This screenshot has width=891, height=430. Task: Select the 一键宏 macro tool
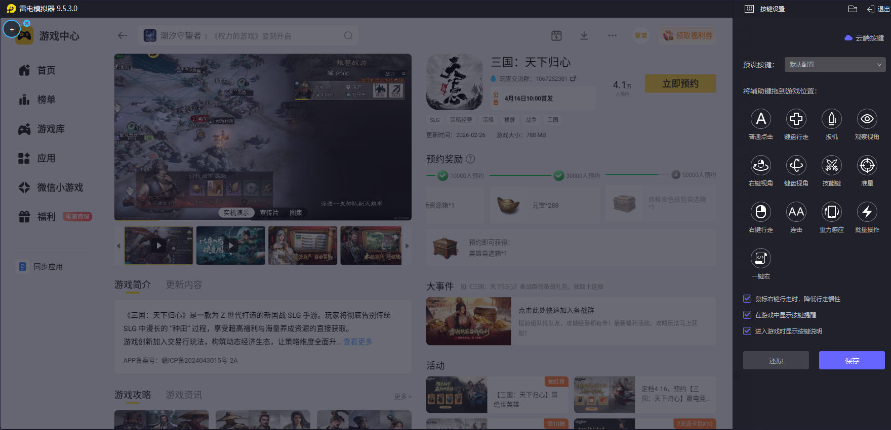pyautogui.click(x=760, y=258)
